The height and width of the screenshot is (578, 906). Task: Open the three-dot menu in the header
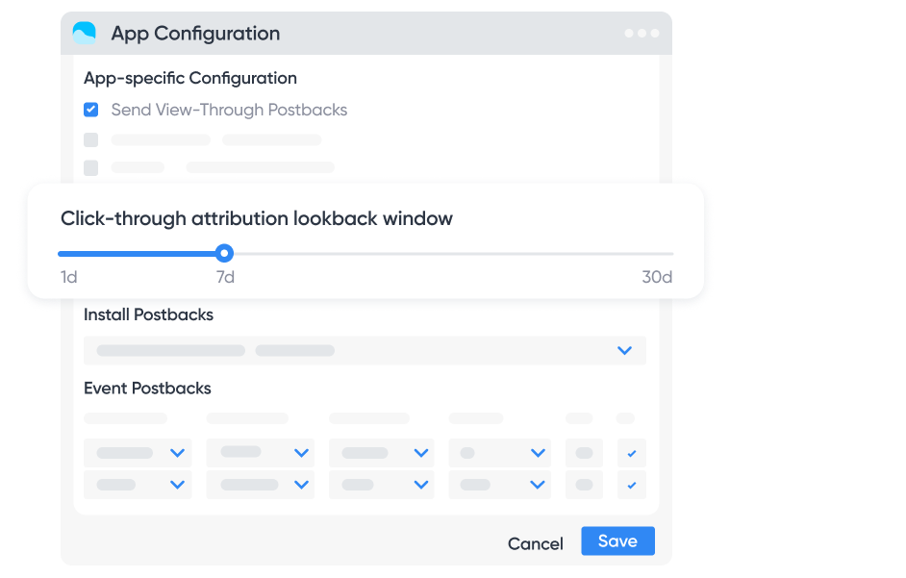[x=642, y=33]
